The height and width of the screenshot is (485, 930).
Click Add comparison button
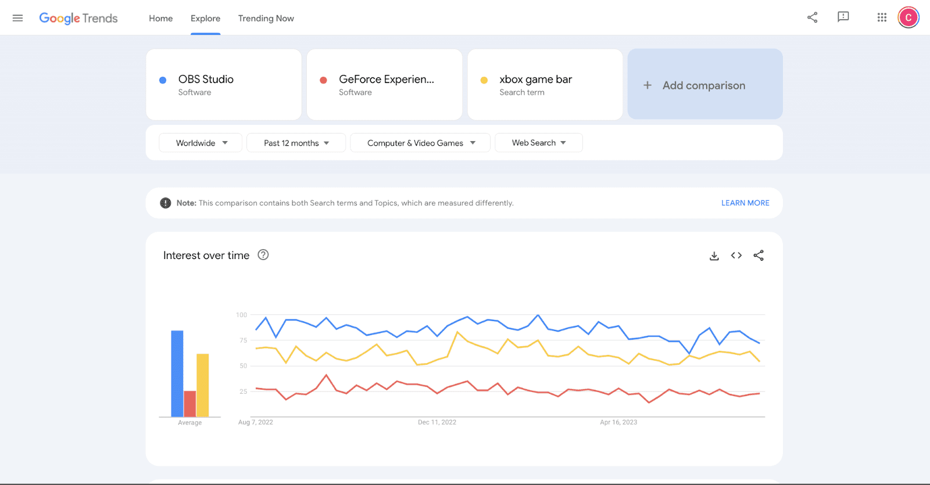coord(704,85)
